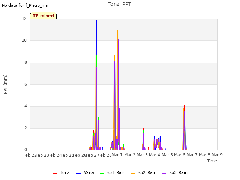Click the Mar 8 x-axis tick label
Screen dimensions: 240x180
(x=204, y=155)
